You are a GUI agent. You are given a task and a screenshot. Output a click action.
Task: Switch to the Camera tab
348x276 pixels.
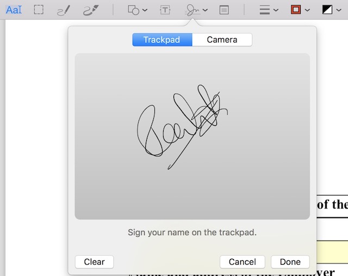(x=222, y=40)
